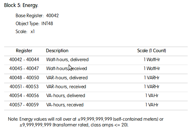The height and width of the screenshot is (129, 192).
Task: Select register cell 40042 - 40044
Action: click(24, 60)
